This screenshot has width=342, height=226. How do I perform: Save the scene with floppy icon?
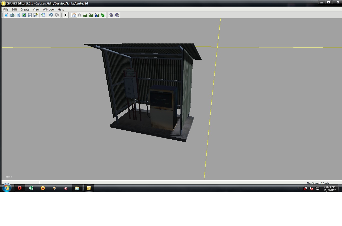[x=30, y=15]
